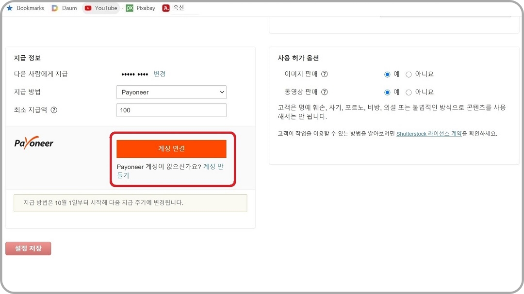The width and height of the screenshot is (524, 294).
Task: Click the 사용 허가 옵션 heading
Action: 298,58
